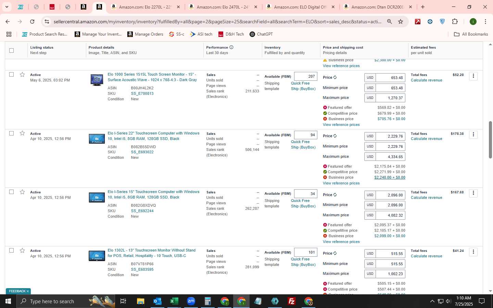493x308 pixels.
Task: Click the zoom magnifier in address bar
Action: tap(389, 22)
